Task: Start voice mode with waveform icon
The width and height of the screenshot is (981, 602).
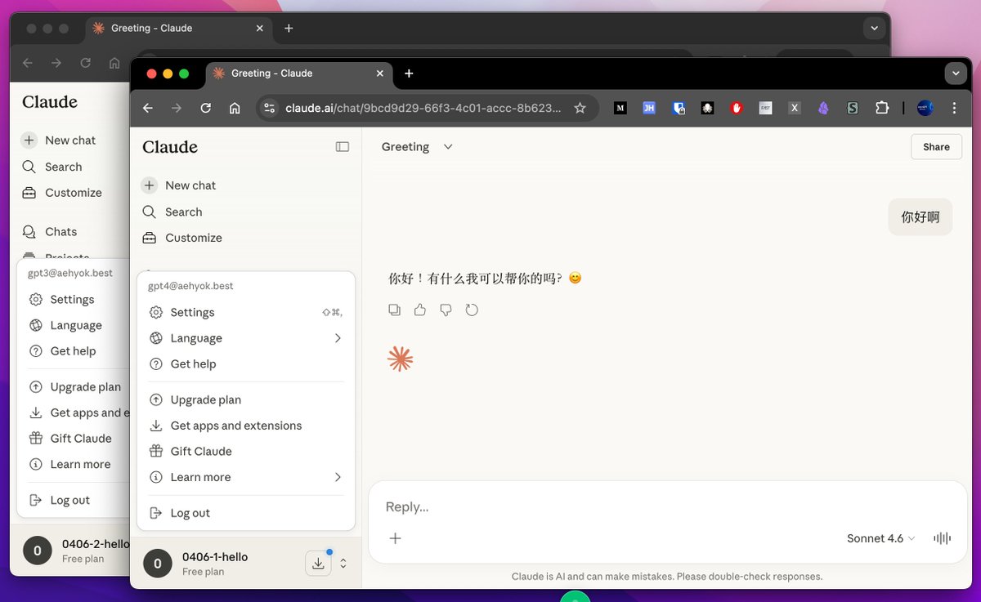Action: click(943, 538)
